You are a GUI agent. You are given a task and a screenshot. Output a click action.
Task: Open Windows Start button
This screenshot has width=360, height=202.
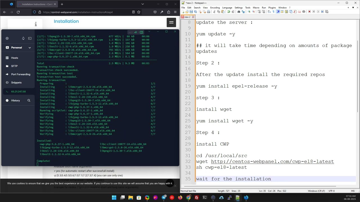[114, 198]
